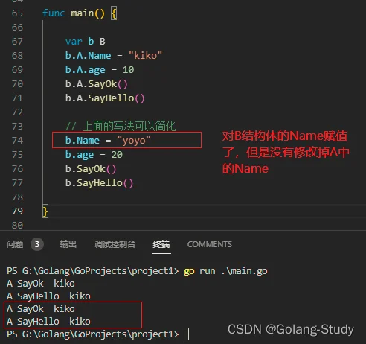Image resolution: width=366 pixels, height=344 pixels.
Task: Click the terminal cursor at the last prompt
Action: click(x=187, y=334)
